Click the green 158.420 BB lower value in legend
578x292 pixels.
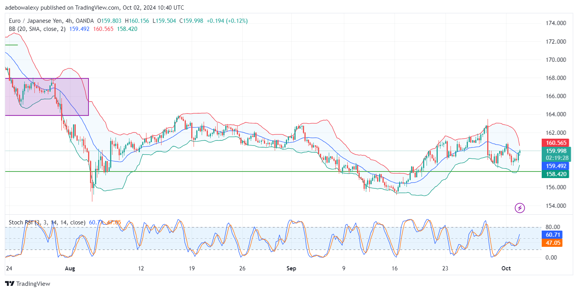pos(127,29)
